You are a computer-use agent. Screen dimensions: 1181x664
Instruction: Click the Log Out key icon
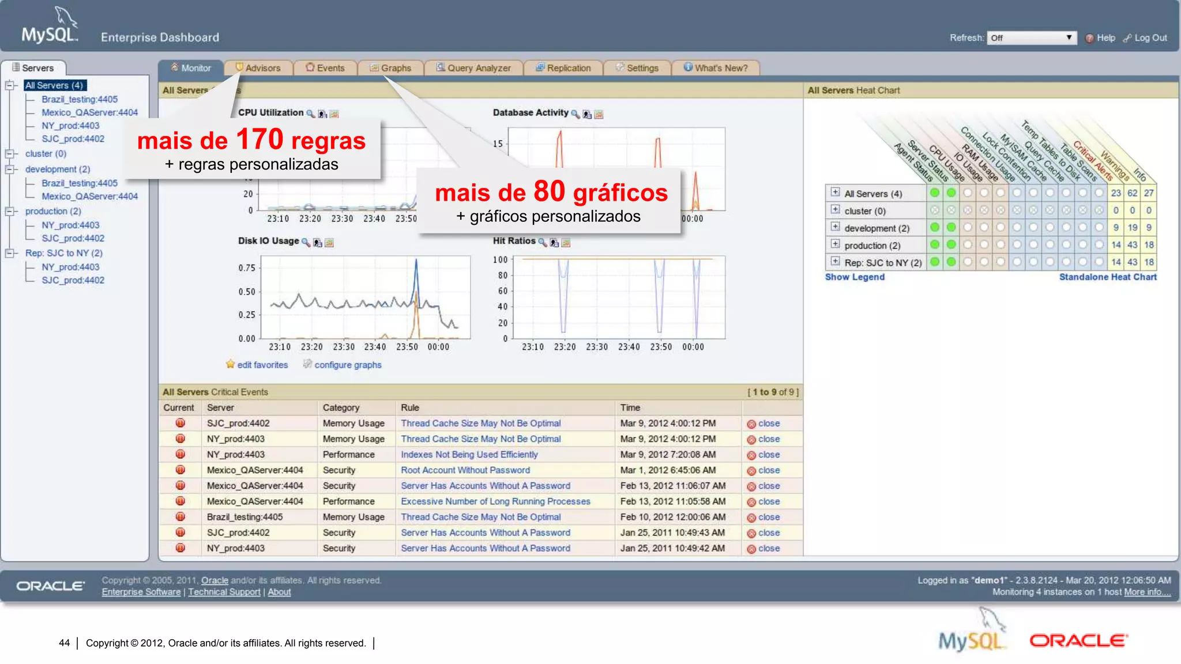tap(1127, 38)
